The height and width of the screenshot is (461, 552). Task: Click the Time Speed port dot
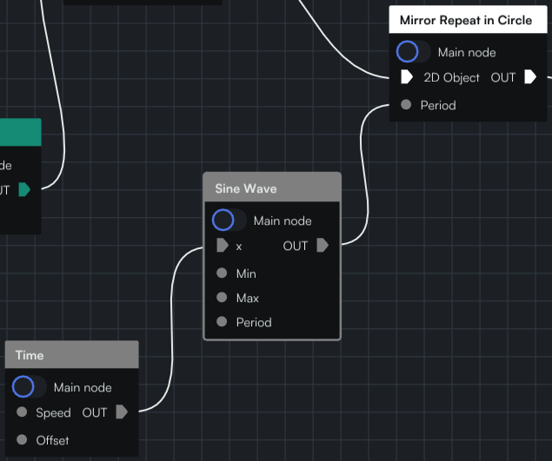(x=22, y=412)
